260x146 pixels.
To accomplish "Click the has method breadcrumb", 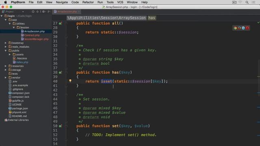I will pos(152,18).
